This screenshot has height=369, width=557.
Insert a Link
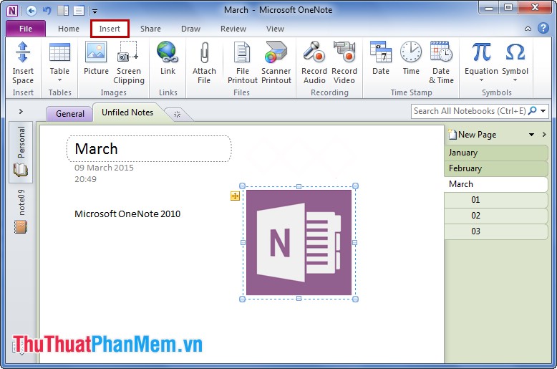[168, 58]
